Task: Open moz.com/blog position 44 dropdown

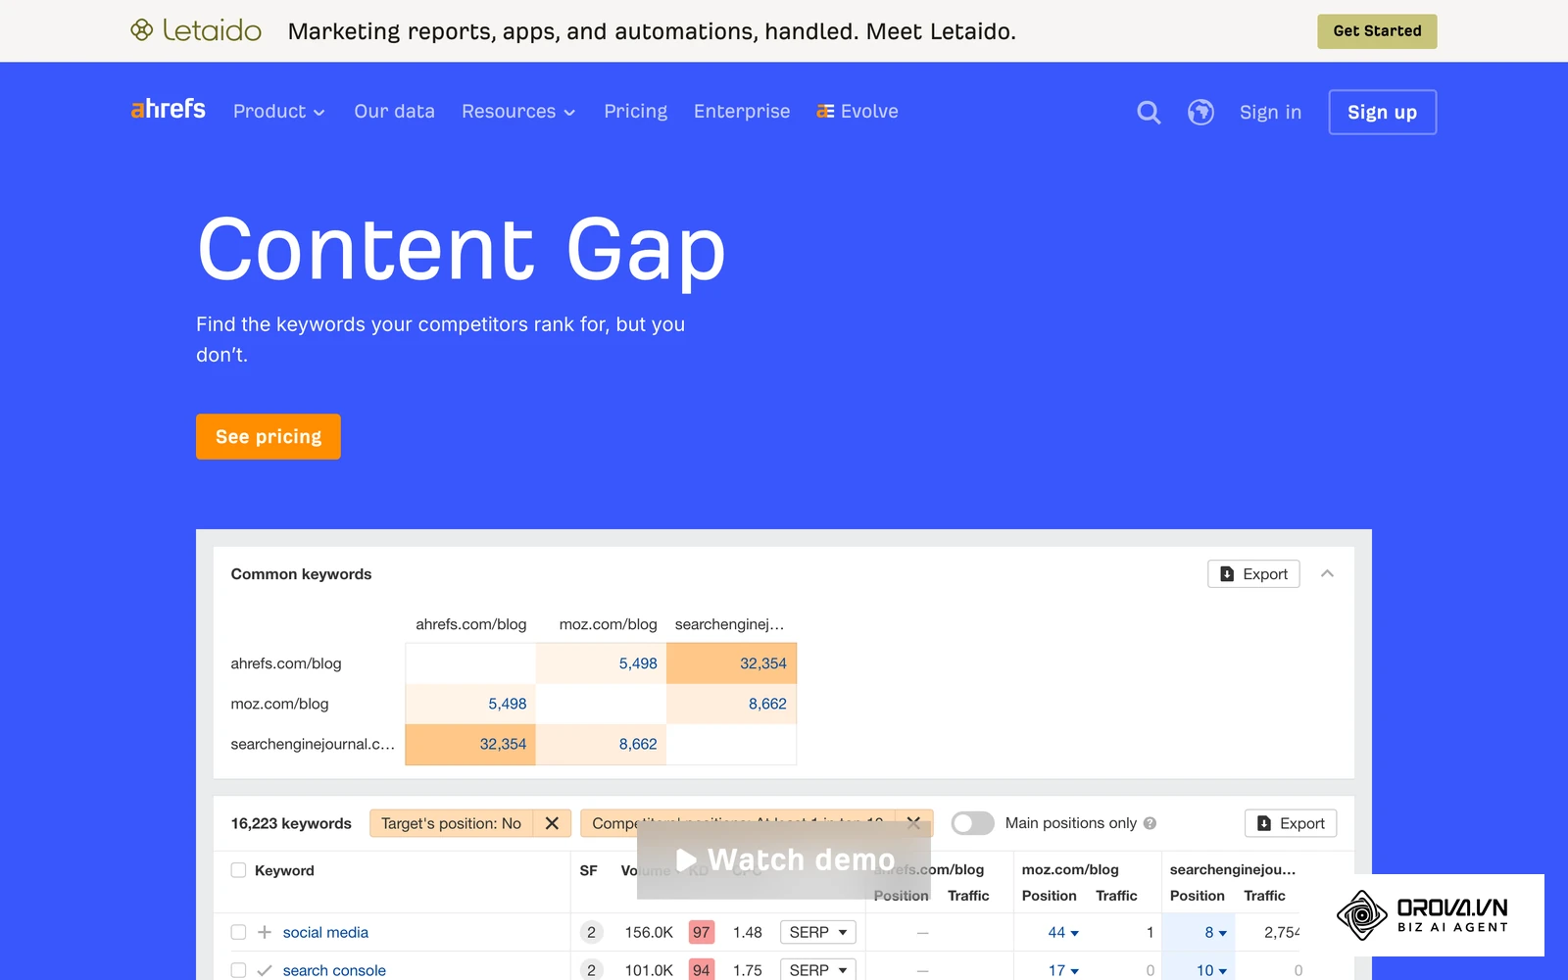Action: coord(1063,932)
